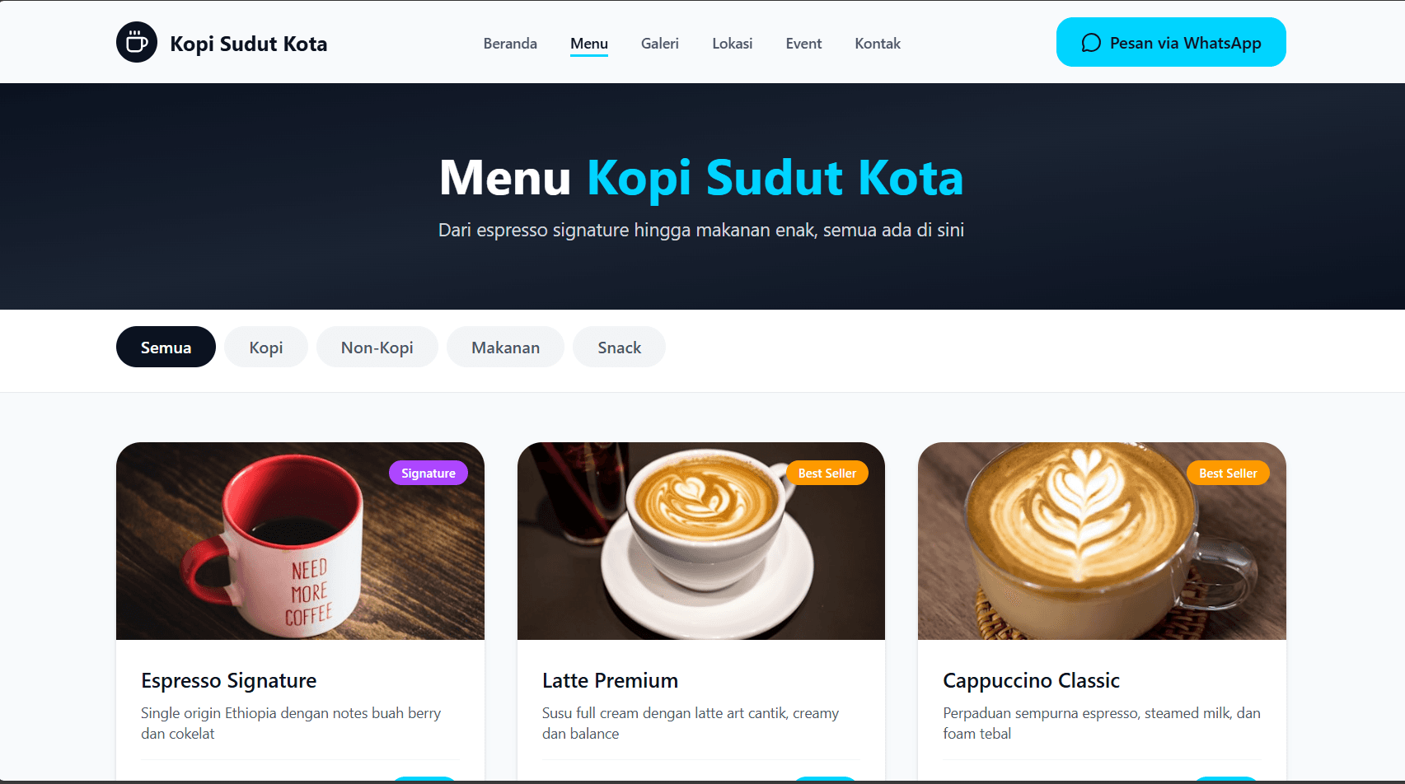The height and width of the screenshot is (784, 1405).
Task: Select the active Menu nav item
Action: (x=589, y=44)
